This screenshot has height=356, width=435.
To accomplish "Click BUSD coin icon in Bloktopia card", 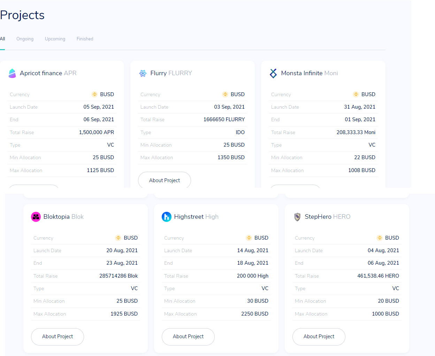I will pos(118,238).
